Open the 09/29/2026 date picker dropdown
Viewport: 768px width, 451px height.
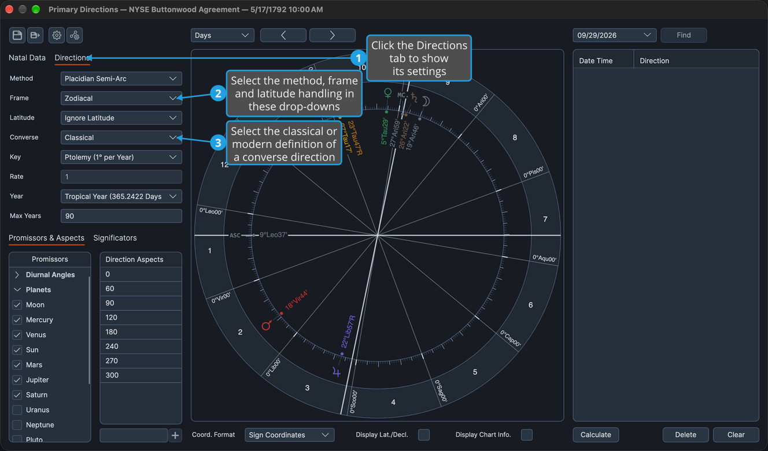[615, 35]
